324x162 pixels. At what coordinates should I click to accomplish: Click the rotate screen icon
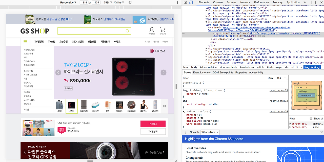[x=130, y=3]
